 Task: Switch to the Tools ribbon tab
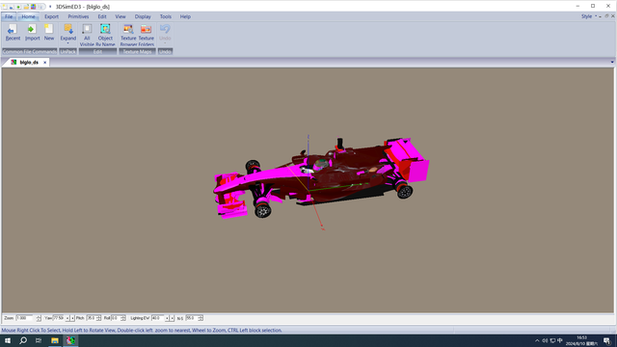tap(165, 16)
